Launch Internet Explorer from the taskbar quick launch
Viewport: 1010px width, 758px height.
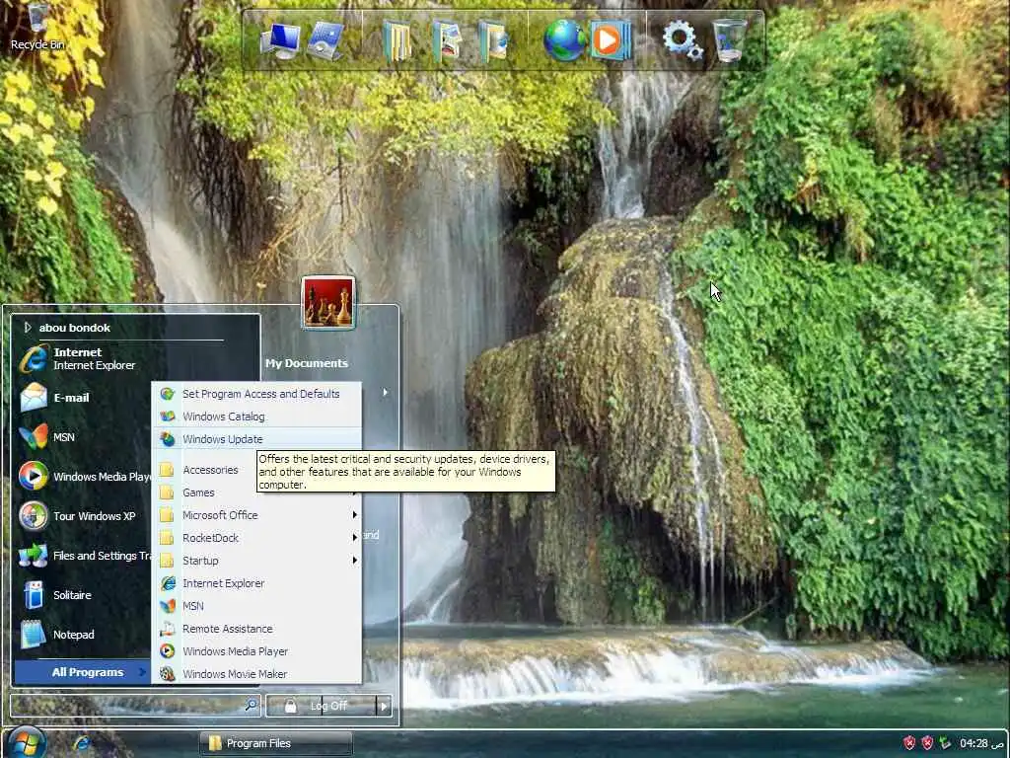click(x=81, y=743)
